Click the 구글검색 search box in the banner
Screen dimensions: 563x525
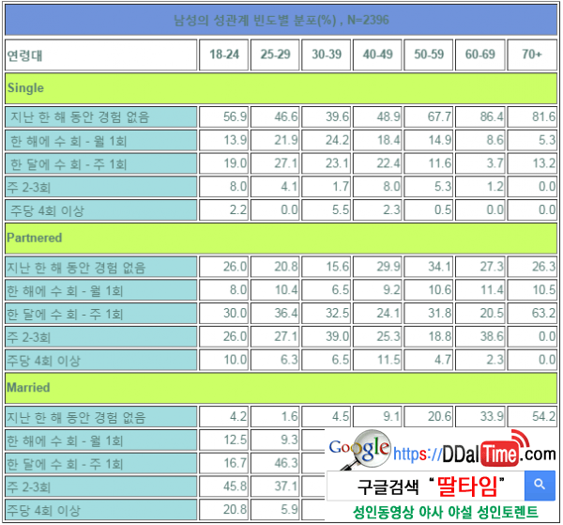tap(425, 486)
